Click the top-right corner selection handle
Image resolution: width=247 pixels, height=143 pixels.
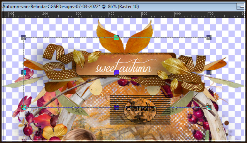coord(209,37)
